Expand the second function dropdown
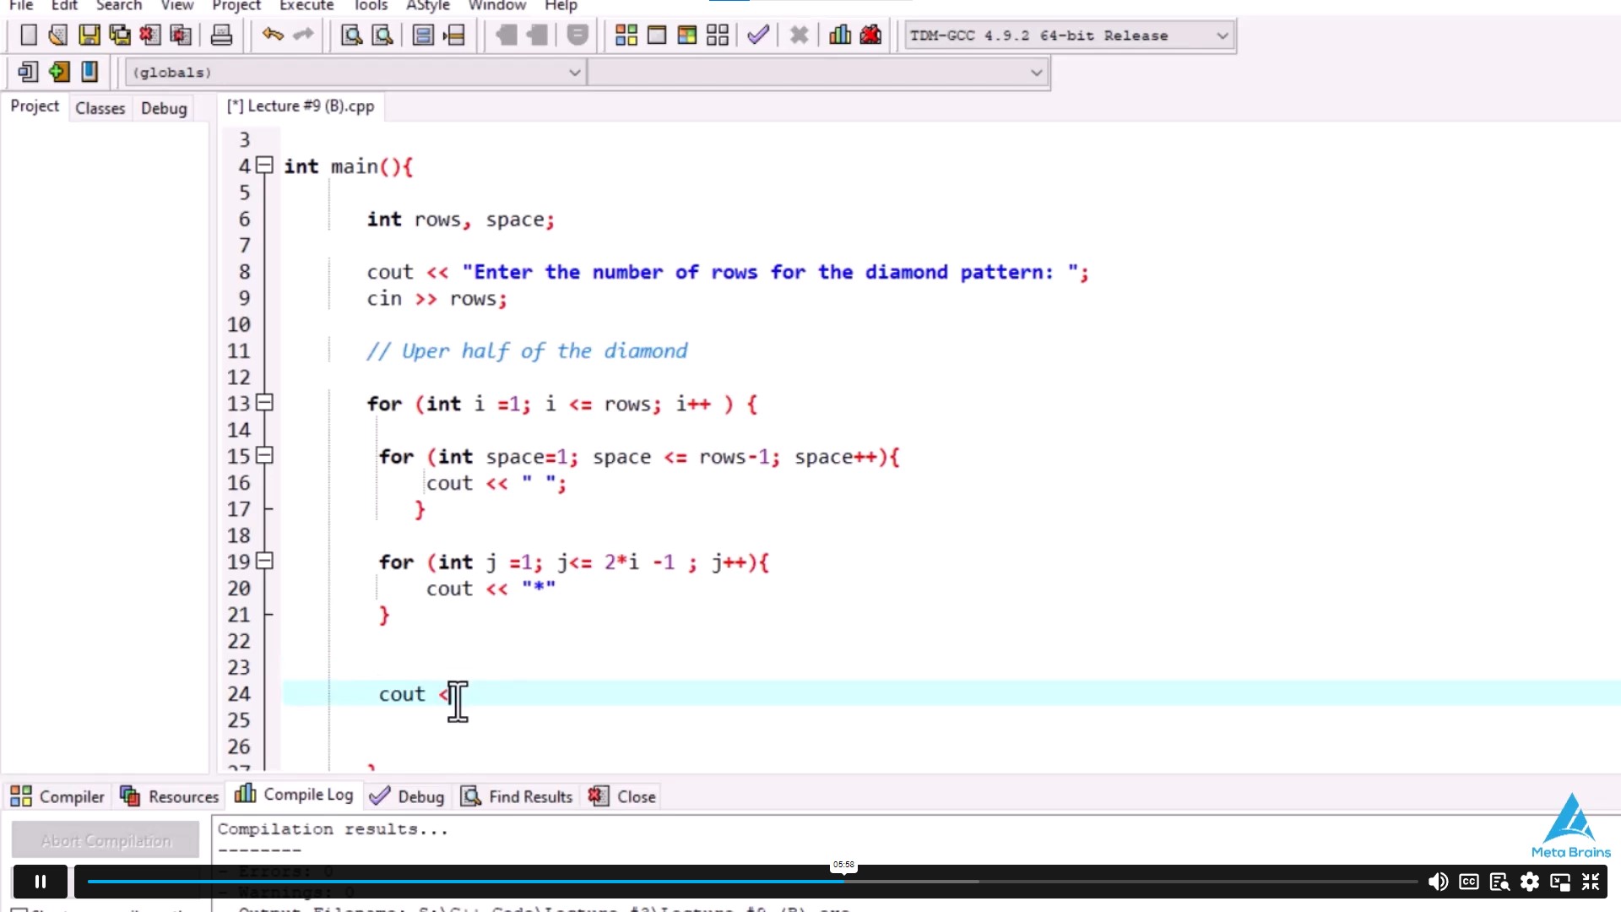 1033,71
